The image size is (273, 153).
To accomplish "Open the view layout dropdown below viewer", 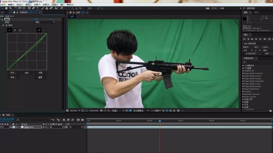I will coord(156,110).
